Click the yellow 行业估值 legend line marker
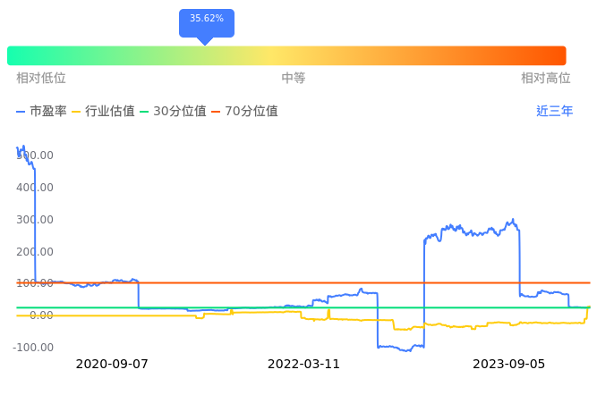 tap(76, 112)
